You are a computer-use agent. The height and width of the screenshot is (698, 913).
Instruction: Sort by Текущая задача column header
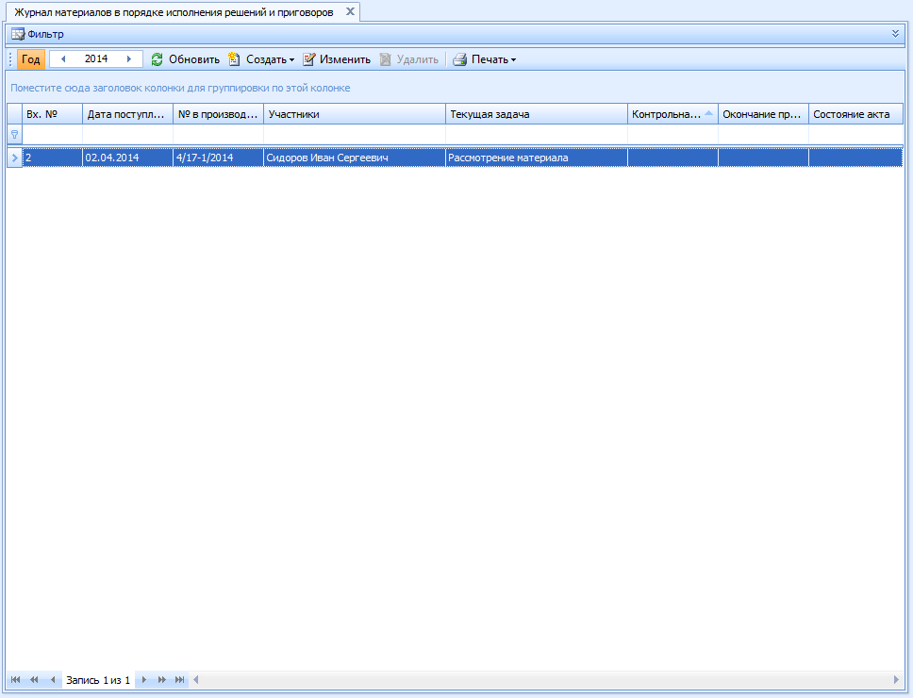click(537, 114)
